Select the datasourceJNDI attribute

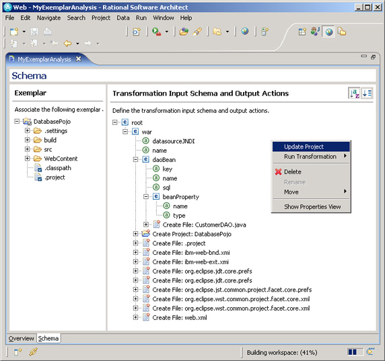click(x=174, y=141)
